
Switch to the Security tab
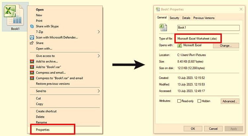pos(174,18)
